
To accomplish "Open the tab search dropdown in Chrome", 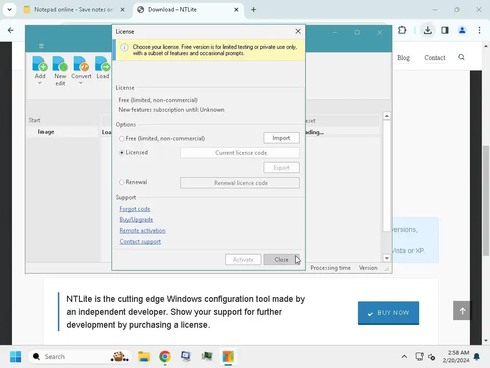I will (x=10, y=10).
